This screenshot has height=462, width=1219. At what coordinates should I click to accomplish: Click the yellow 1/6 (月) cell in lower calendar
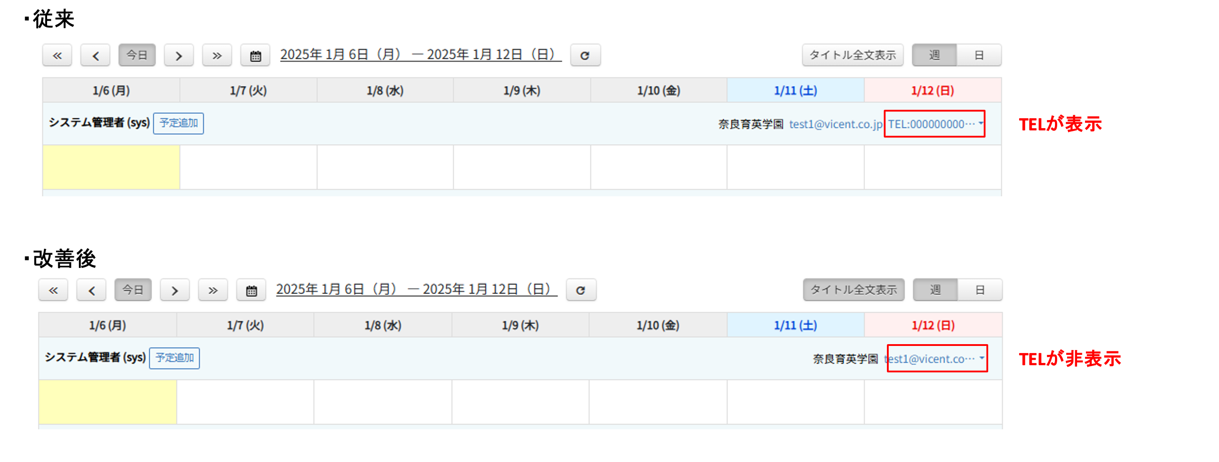tap(108, 402)
